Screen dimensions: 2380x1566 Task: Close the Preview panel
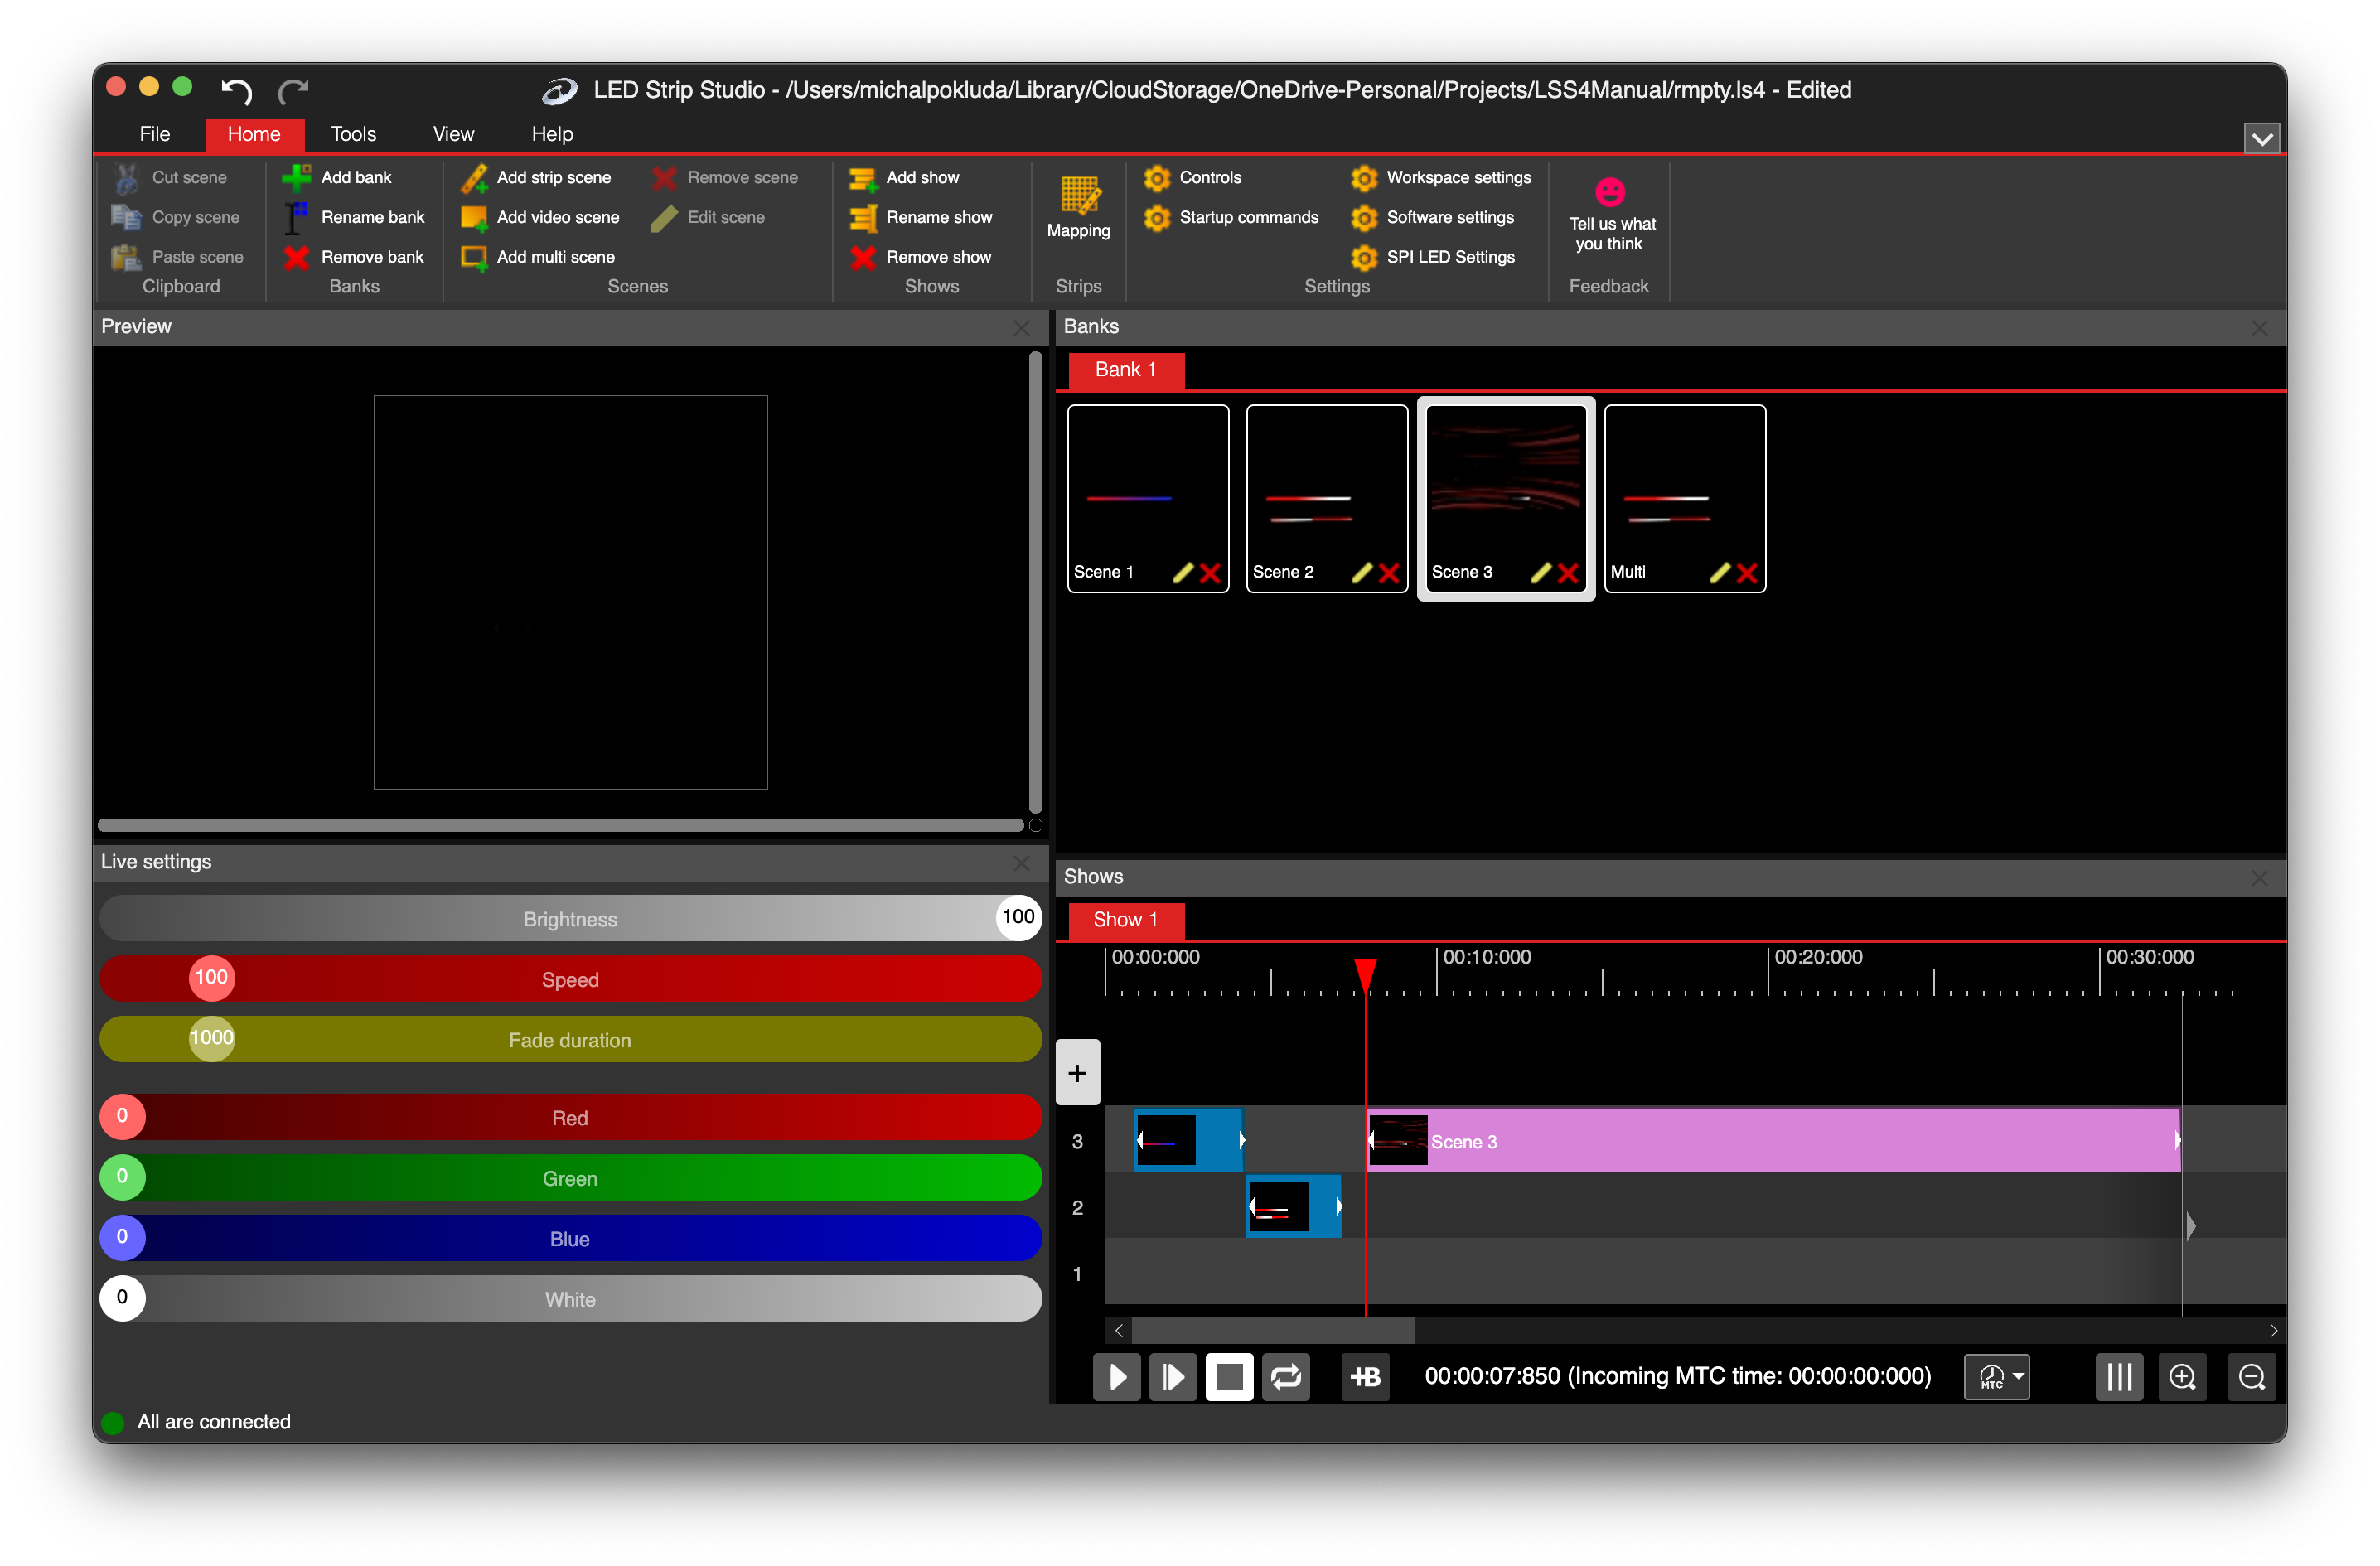1021,328
